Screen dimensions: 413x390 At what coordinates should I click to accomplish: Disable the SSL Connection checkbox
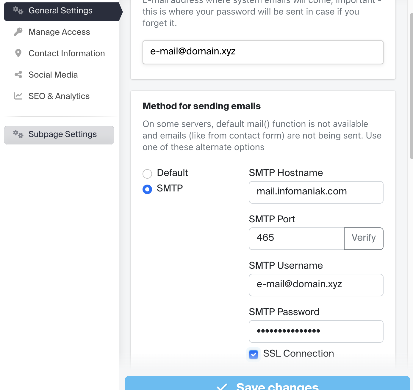254,354
